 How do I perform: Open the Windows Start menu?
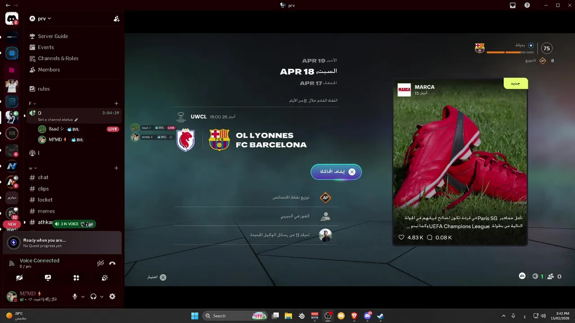click(x=195, y=316)
